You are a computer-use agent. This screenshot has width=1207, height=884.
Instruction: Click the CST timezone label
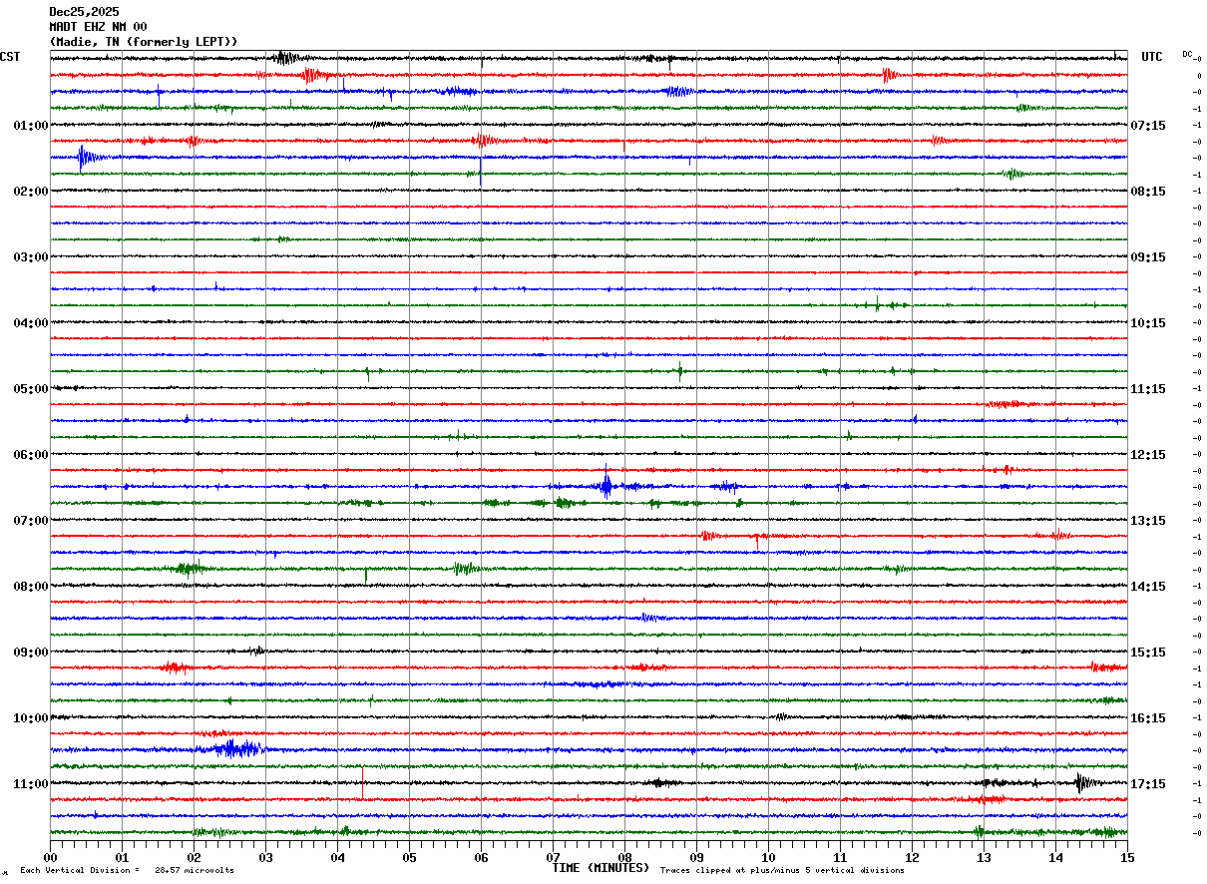tap(10, 57)
